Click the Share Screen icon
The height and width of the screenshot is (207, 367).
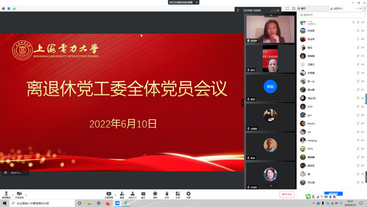point(109,195)
